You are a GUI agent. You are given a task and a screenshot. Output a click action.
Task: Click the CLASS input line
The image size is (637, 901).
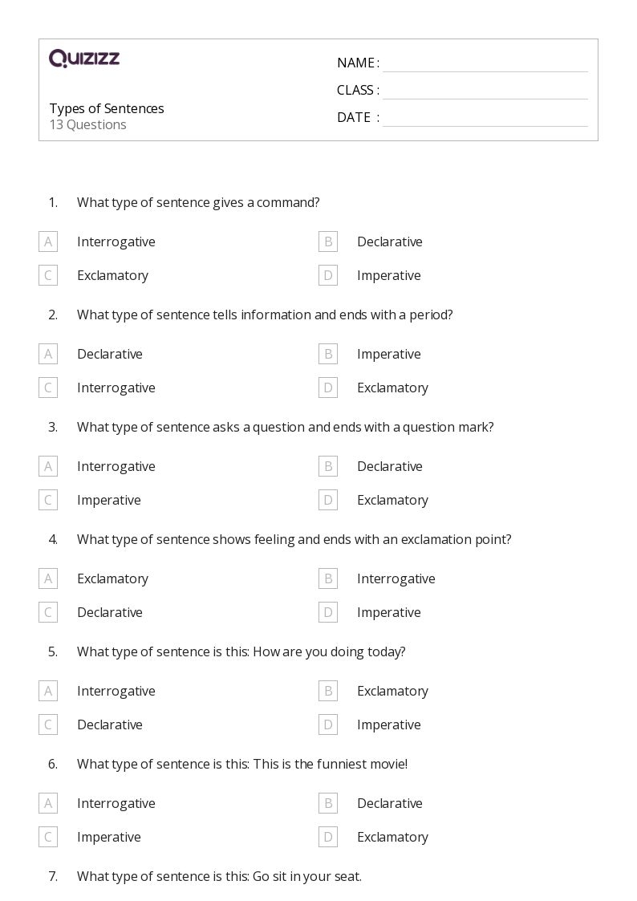(485, 91)
